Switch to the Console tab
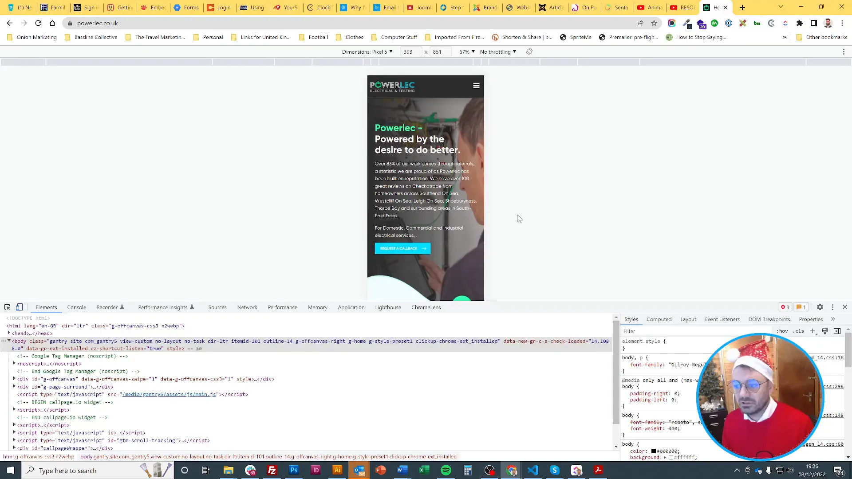This screenshot has height=479, width=852. (76, 307)
